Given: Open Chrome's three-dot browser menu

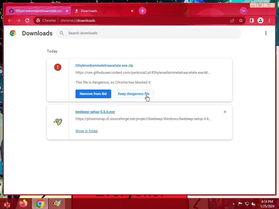Looking at the screenshot, I should (x=269, y=21).
